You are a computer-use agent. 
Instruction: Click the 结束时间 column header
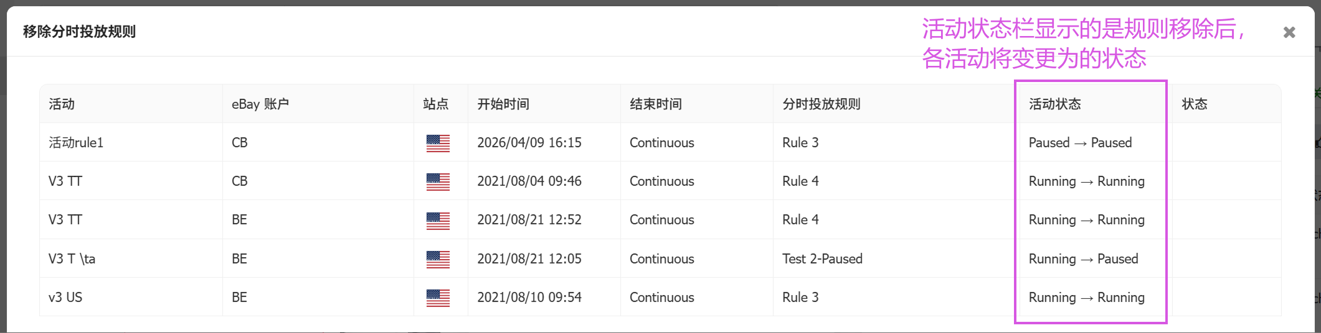pos(656,104)
